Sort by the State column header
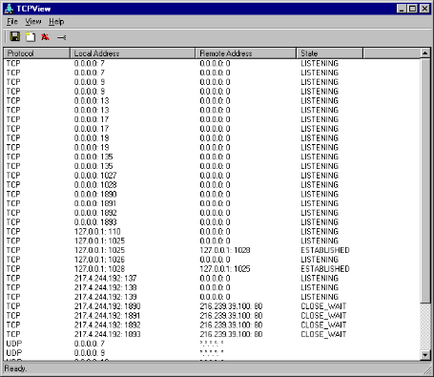 click(329, 53)
